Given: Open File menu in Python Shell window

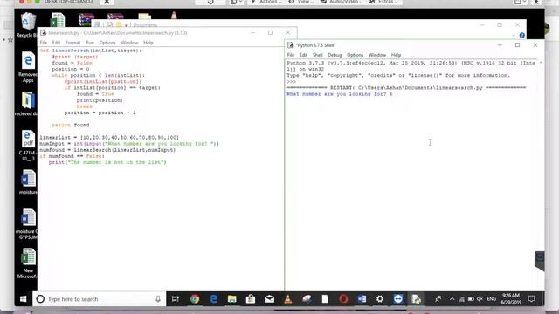Looking at the screenshot, I should click(x=291, y=55).
